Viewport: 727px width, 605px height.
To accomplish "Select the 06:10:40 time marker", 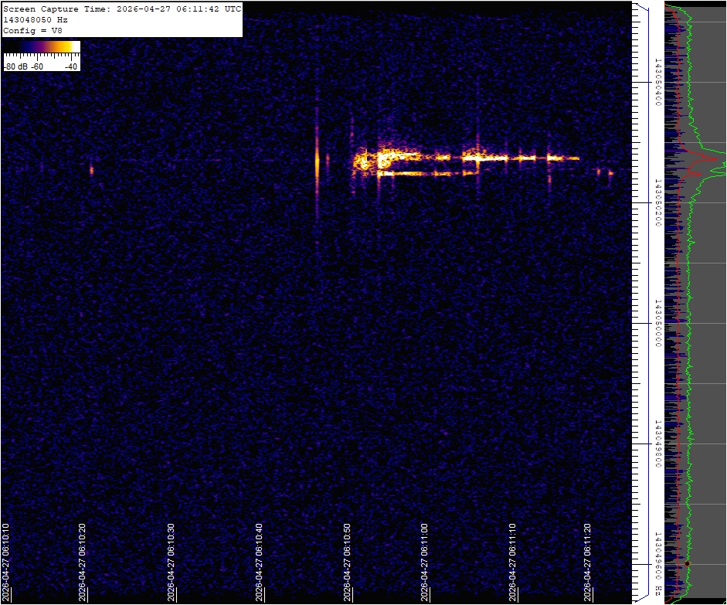I will [x=260, y=562].
